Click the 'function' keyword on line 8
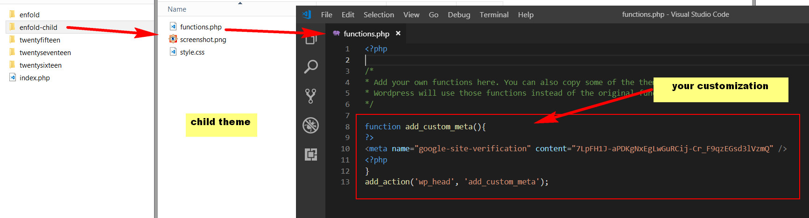 pyautogui.click(x=383, y=127)
